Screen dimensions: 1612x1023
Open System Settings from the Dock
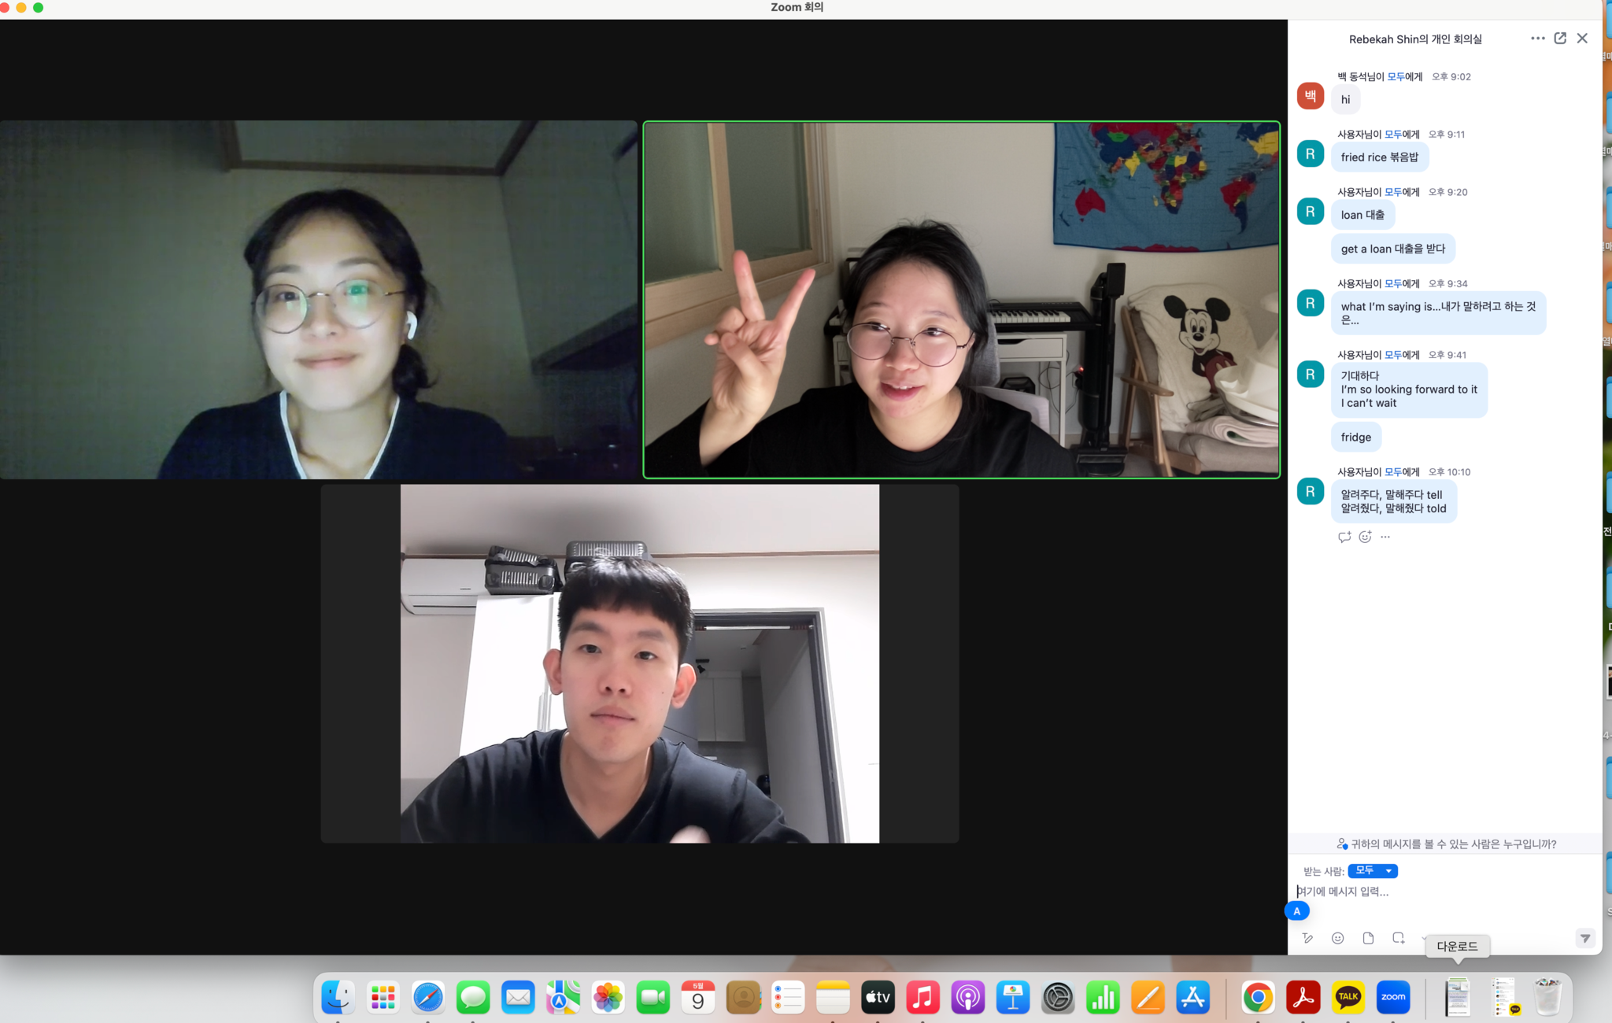[1058, 997]
